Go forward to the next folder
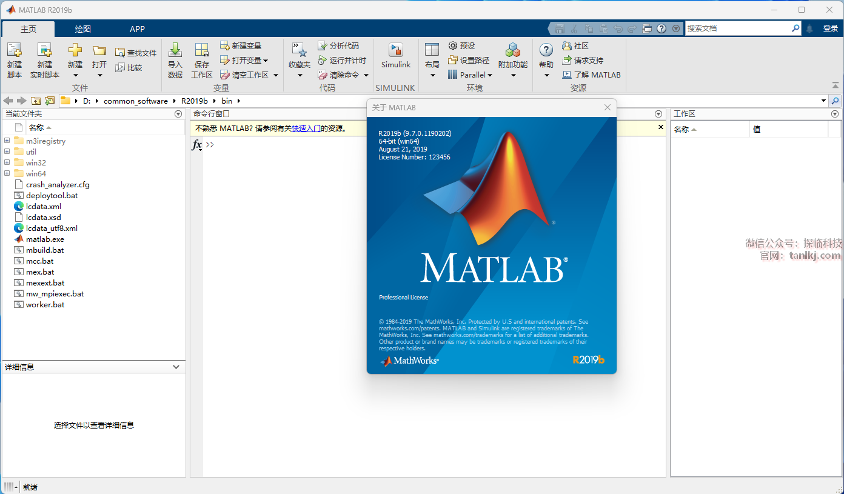 [22, 101]
